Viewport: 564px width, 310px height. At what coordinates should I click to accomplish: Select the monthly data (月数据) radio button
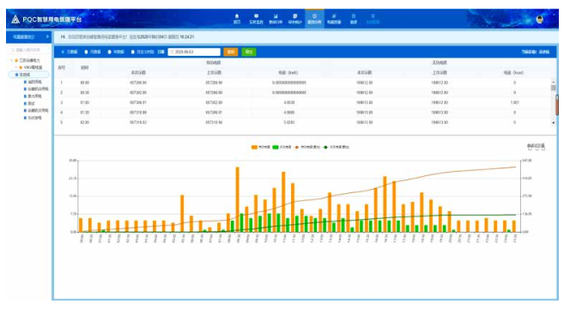point(87,52)
